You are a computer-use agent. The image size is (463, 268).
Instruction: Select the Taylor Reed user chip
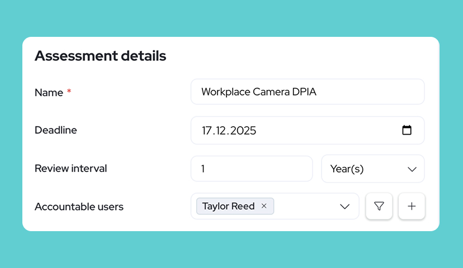click(235, 206)
